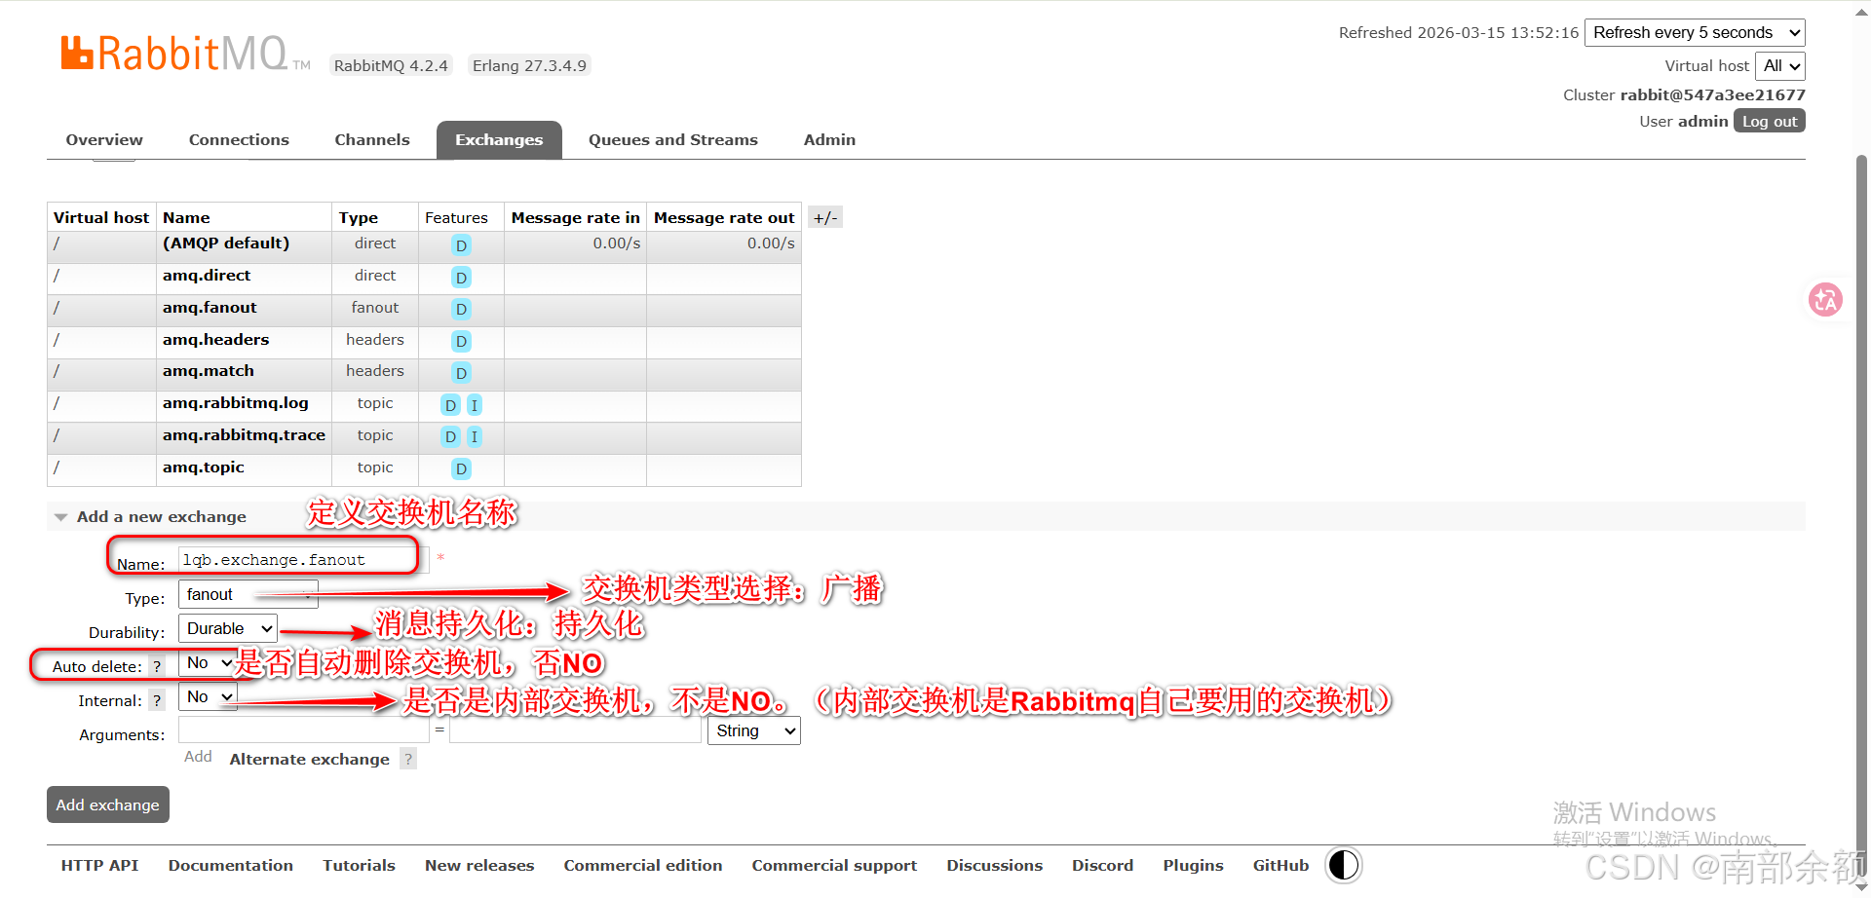Image resolution: width=1871 pixels, height=898 pixels.
Task: Open the amq.rabbitmq.trace exchange
Action: tap(244, 435)
